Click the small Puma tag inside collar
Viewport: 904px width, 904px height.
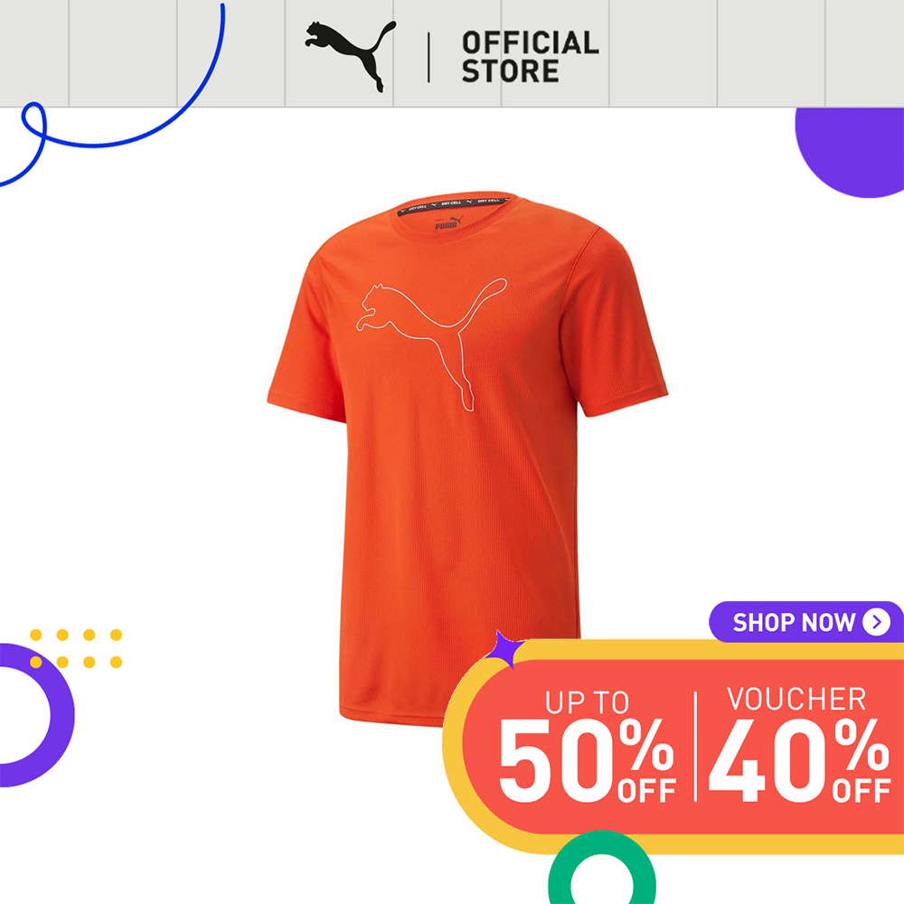point(448,222)
